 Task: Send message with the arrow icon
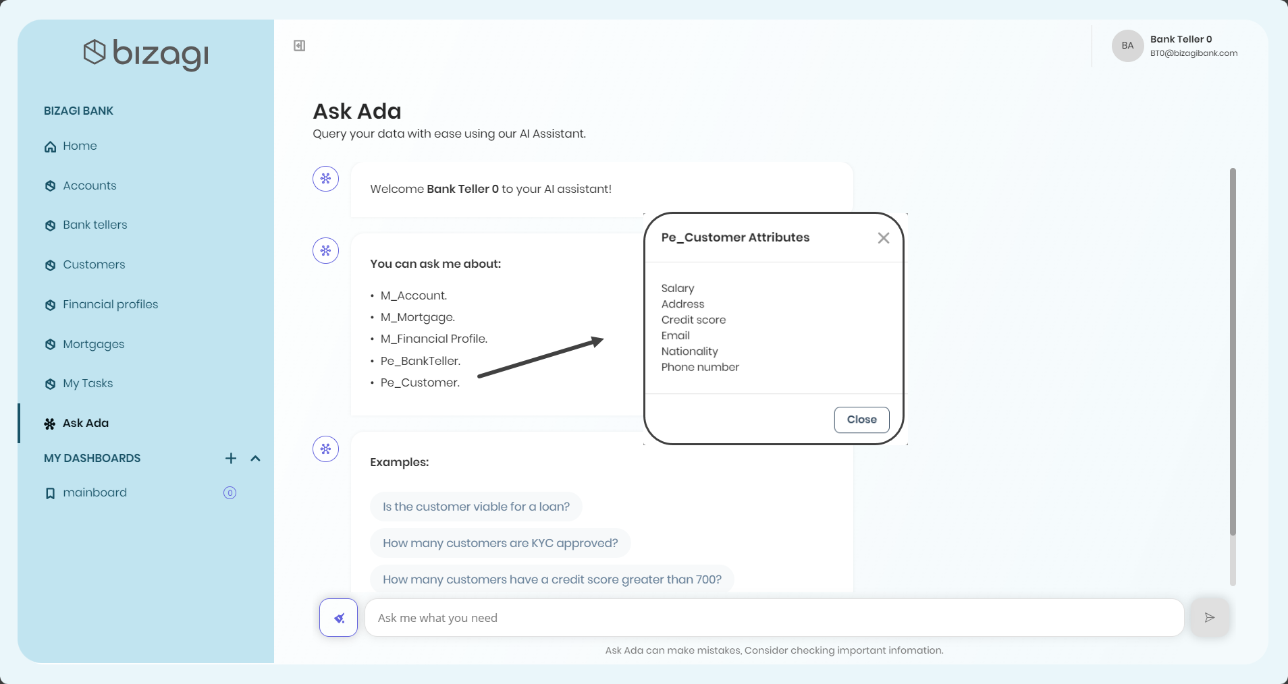(1210, 617)
